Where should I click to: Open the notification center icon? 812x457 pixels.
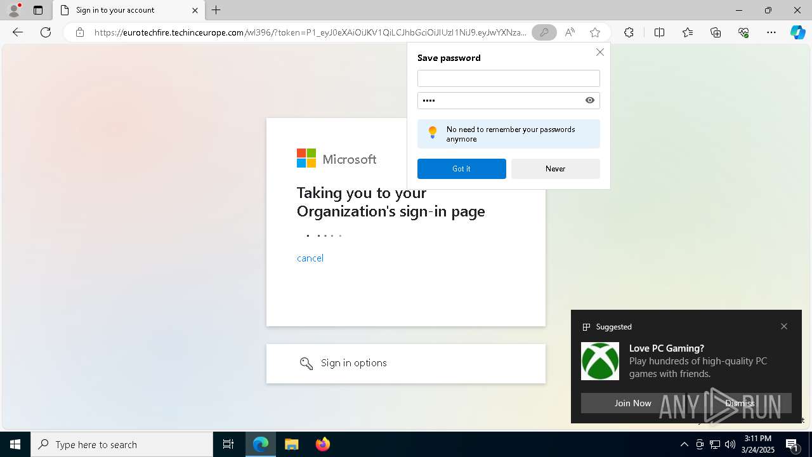pos(792,444)
